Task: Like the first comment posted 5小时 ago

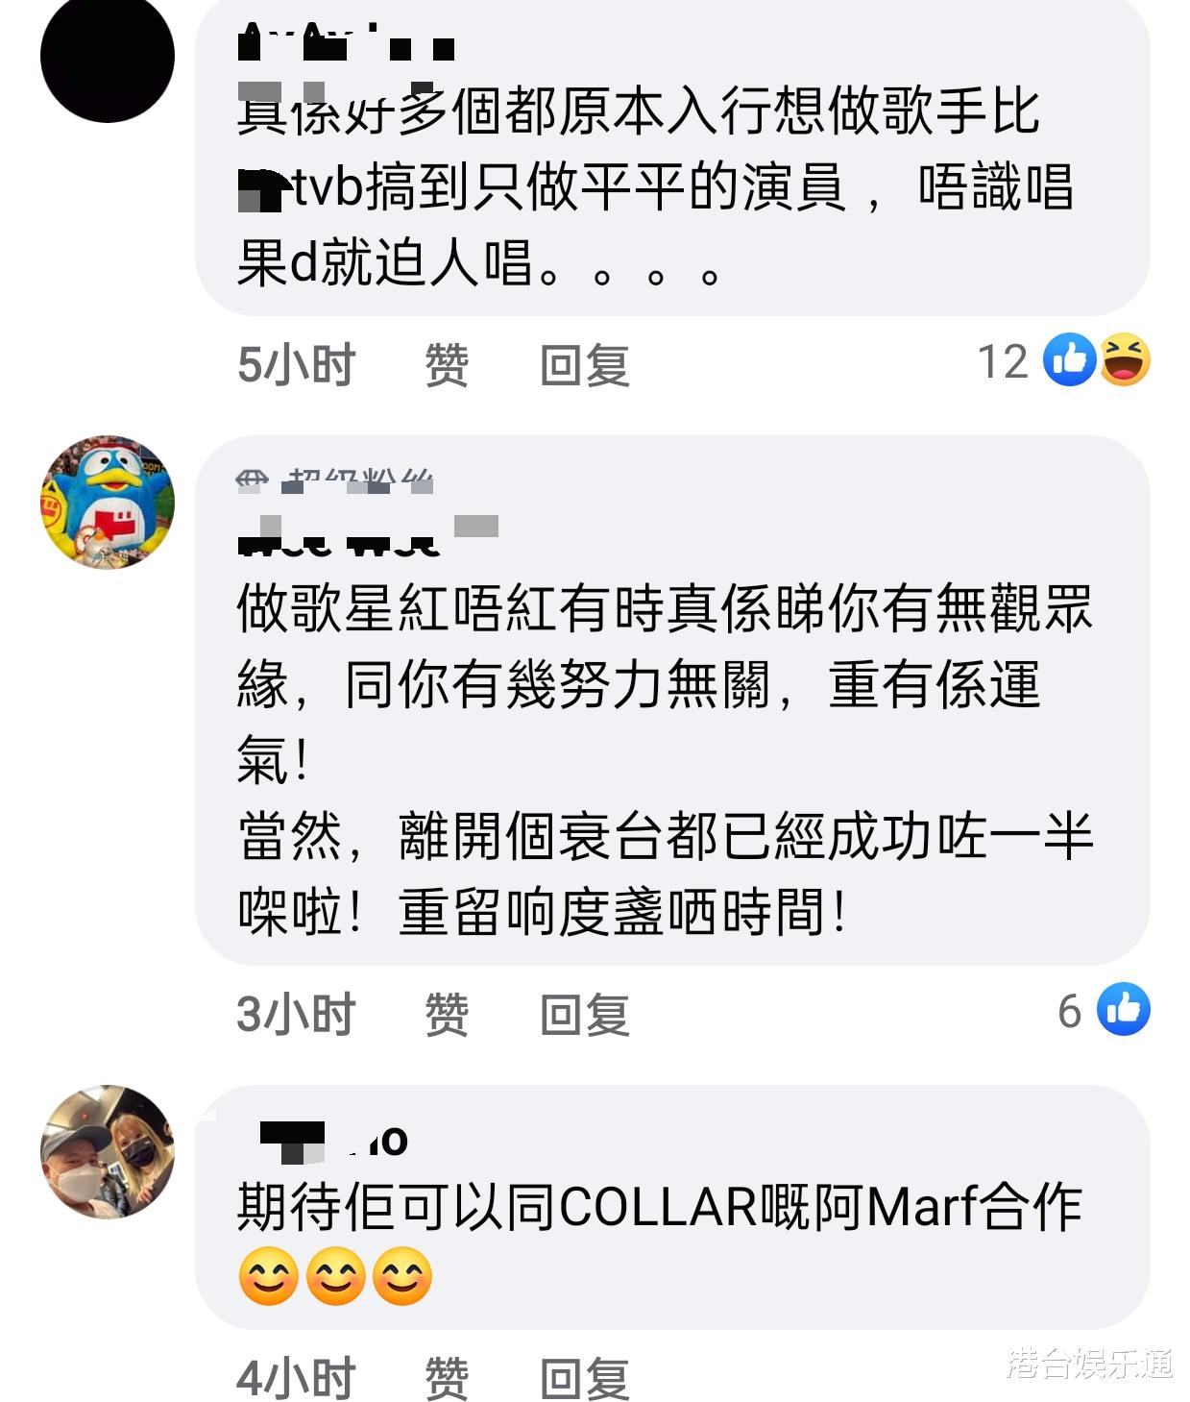Action: coord(447,365)
